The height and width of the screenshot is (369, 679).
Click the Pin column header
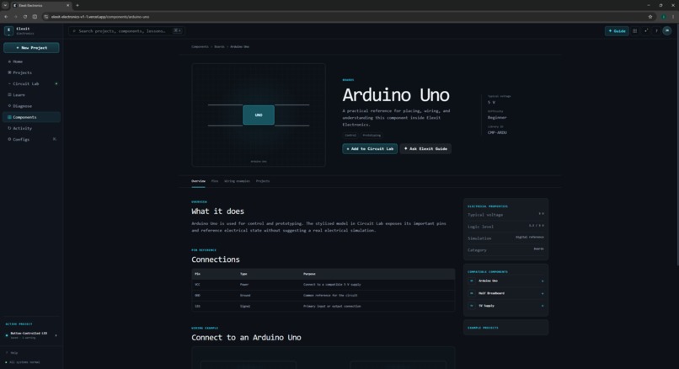pyautogui.click(x=197, y=274)
